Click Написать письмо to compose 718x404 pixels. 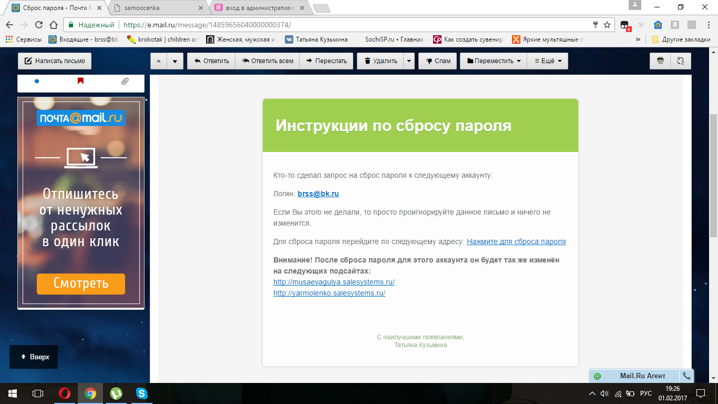pyautogui.click(x=55, y=61)
